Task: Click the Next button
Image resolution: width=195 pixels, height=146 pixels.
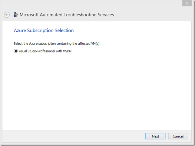Action: 155,136
